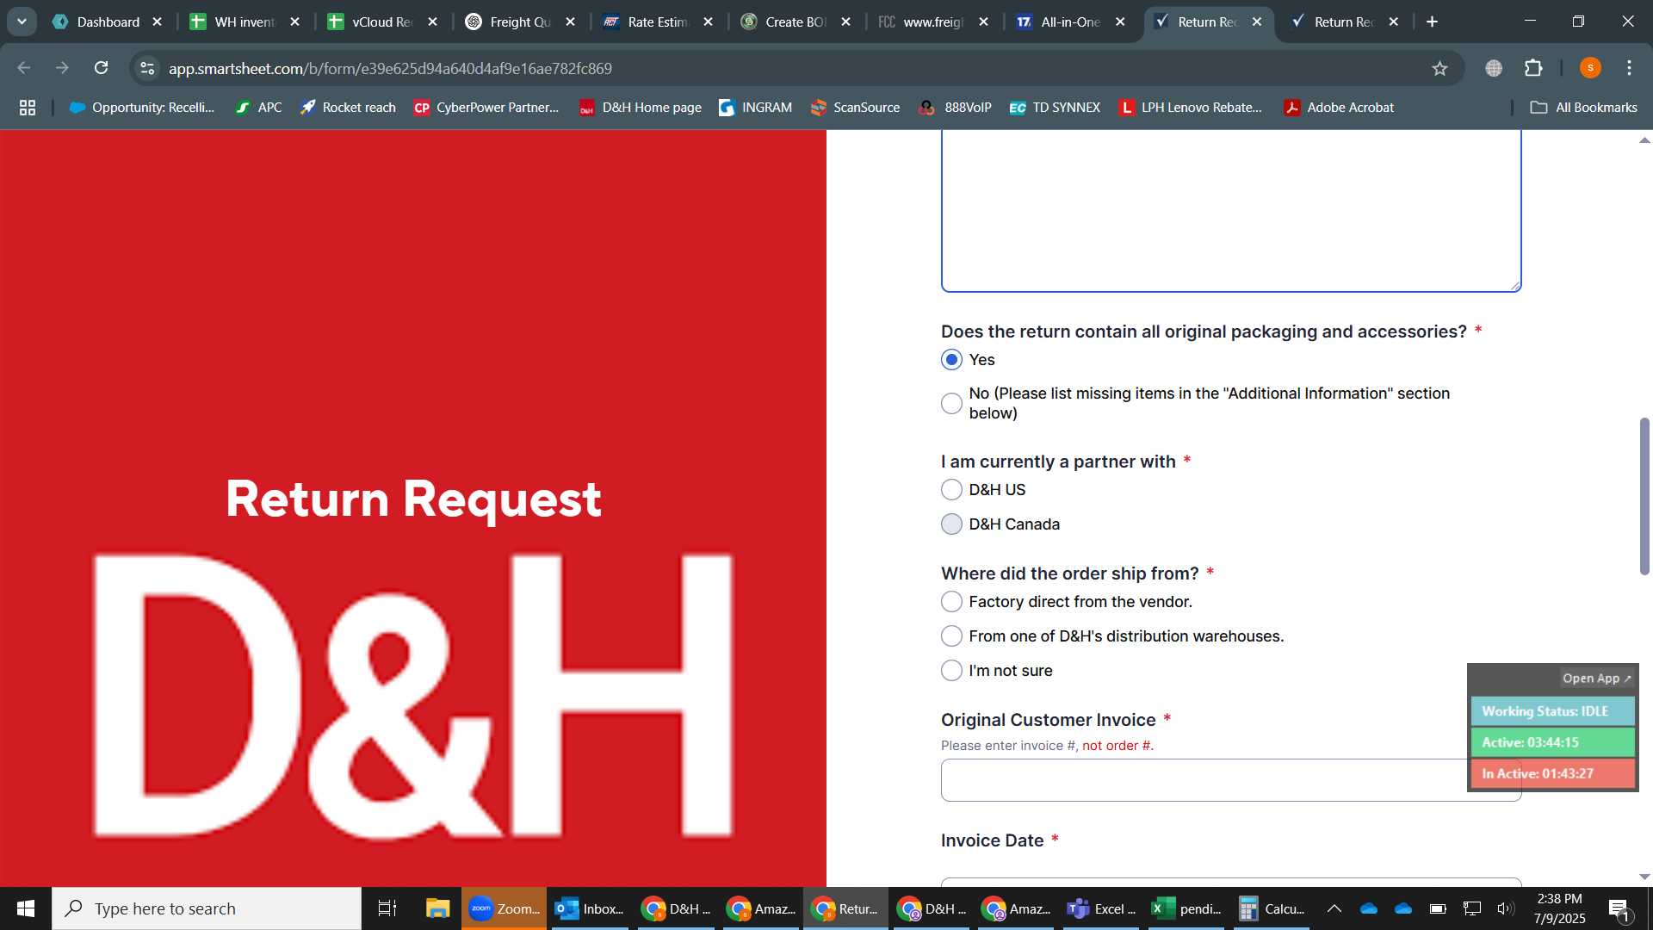Choose D&H Canada partner option
Viewport: 1653px width, 930px height.
951,524
